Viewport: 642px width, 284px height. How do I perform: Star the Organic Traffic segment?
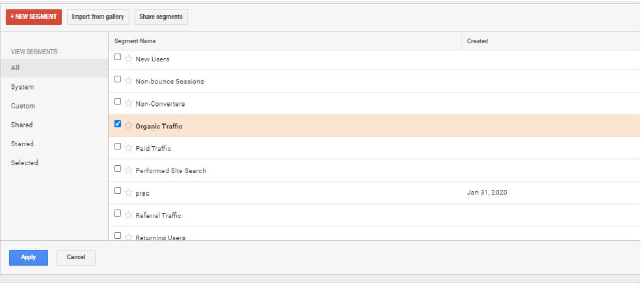129,126
